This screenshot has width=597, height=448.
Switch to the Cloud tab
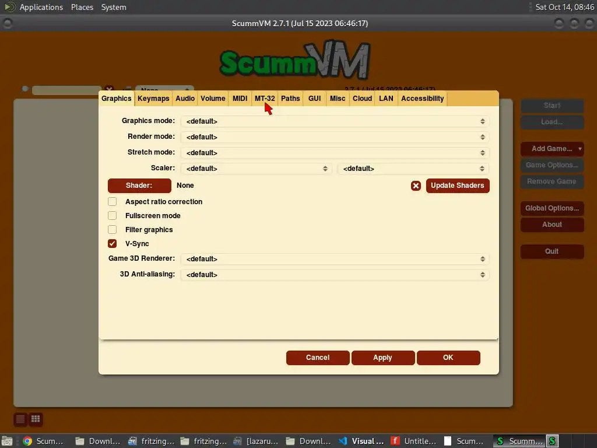[362, 99]
